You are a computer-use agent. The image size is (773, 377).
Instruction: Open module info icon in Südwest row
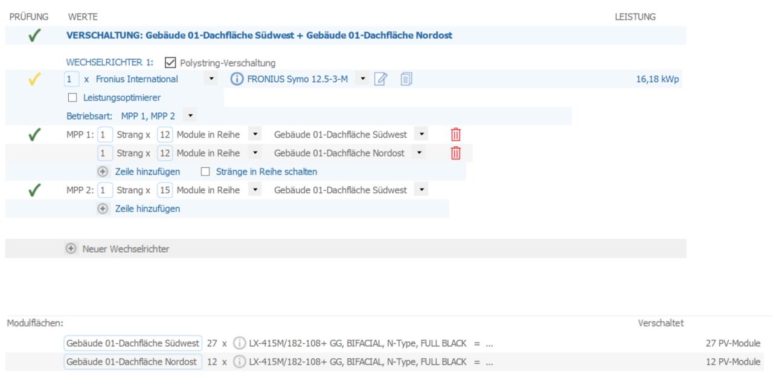point(239,344)
